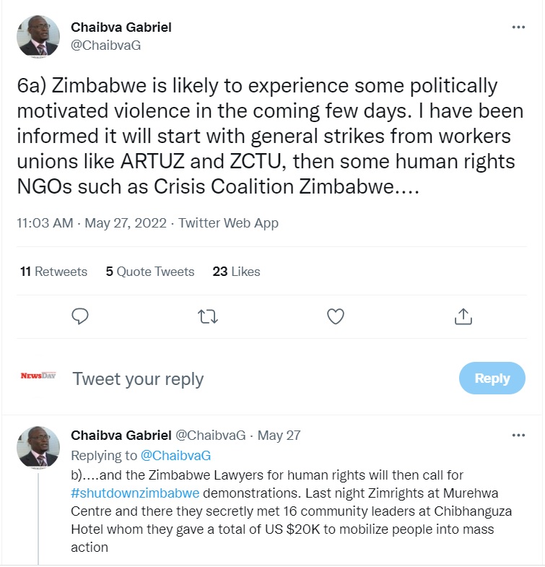
Task: Click Chaibva Gabriel's top profile picture
Action: pos(38,38)
